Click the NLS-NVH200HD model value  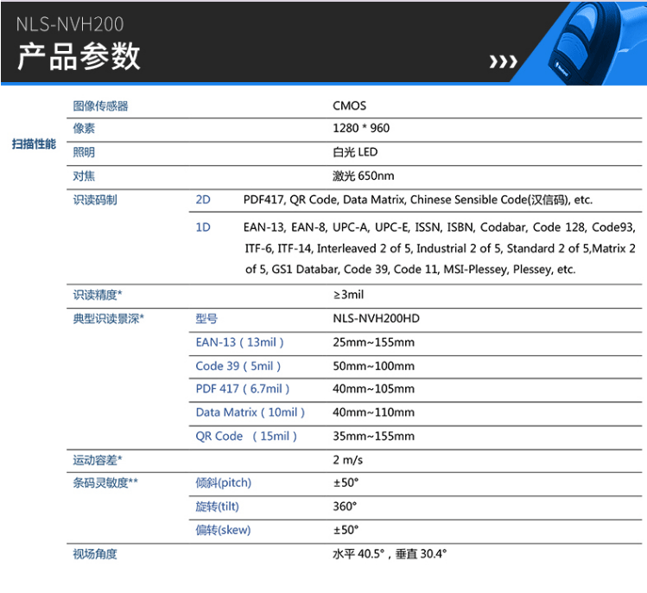pyautogui.click(x=376, y=318)
